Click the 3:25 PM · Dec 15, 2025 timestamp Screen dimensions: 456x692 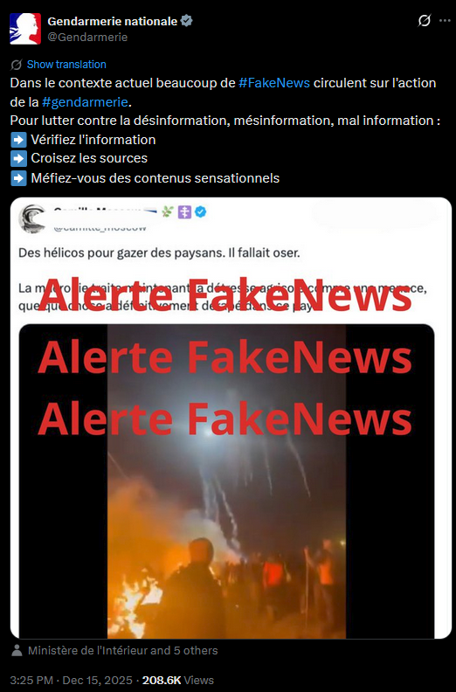pos(71,680)
